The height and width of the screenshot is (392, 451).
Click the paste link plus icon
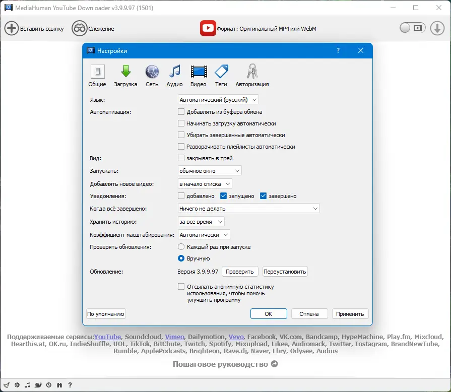(x=12, y=29)
